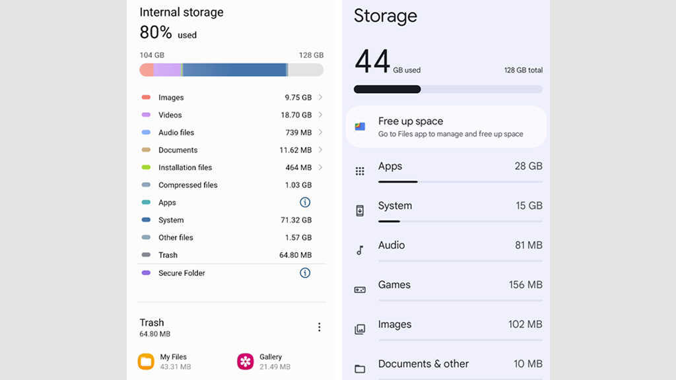Image resolution: width=676 pixels, height=380 pixels.
Task: Click the Files app icon beside Free up space
Action: [359, 126]
